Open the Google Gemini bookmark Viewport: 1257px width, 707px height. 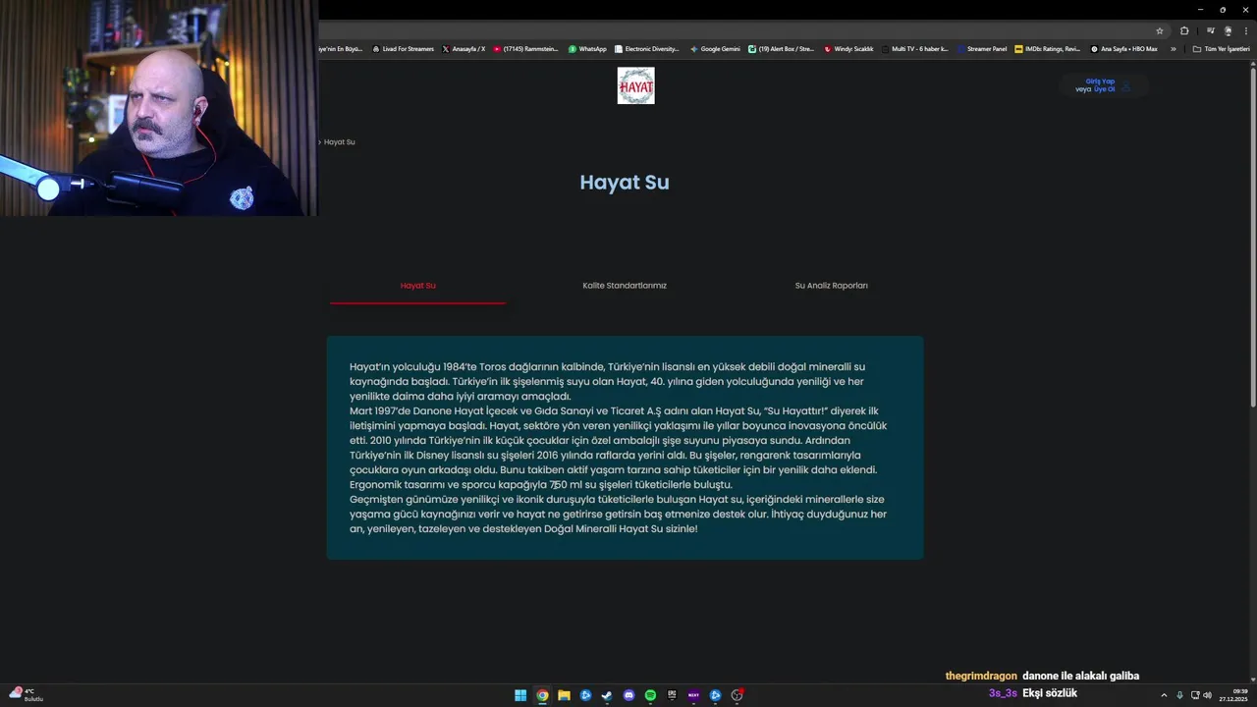715,49
